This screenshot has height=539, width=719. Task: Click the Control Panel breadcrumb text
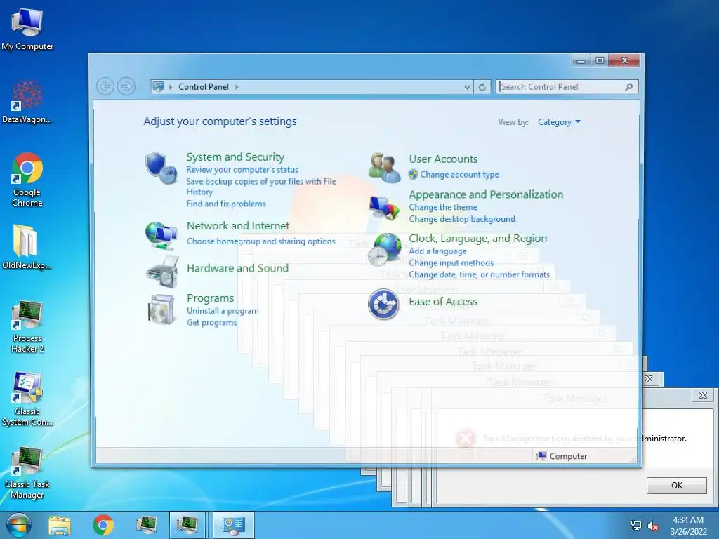pos(203,86)
